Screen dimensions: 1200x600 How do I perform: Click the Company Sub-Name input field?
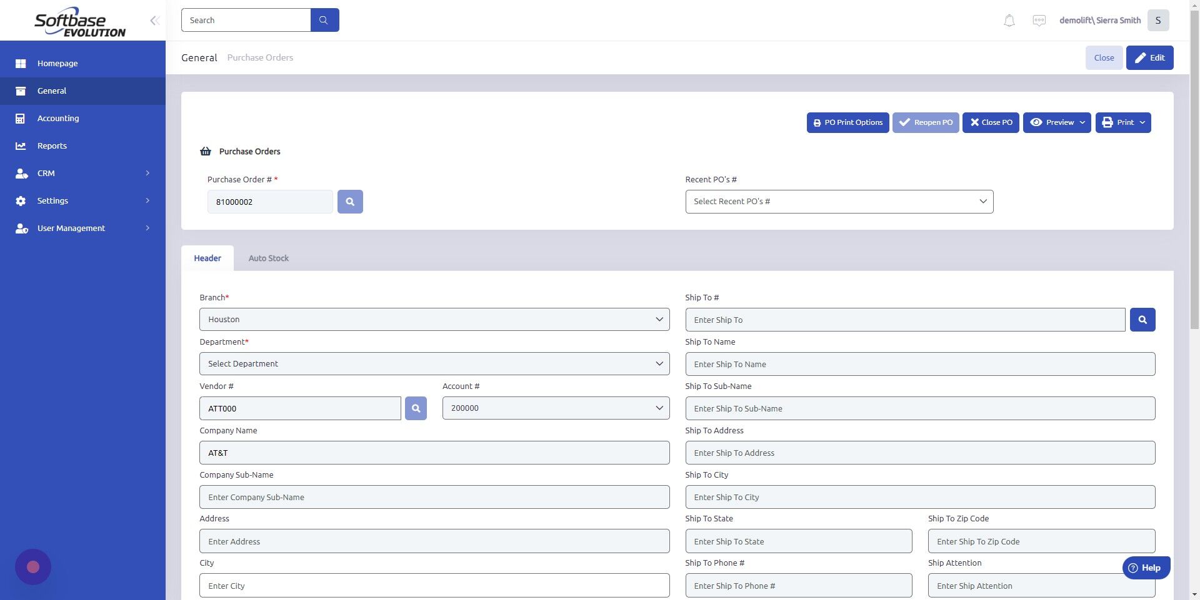(434, 497)
